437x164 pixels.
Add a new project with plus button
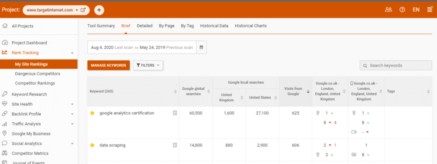tap(99, 10)
